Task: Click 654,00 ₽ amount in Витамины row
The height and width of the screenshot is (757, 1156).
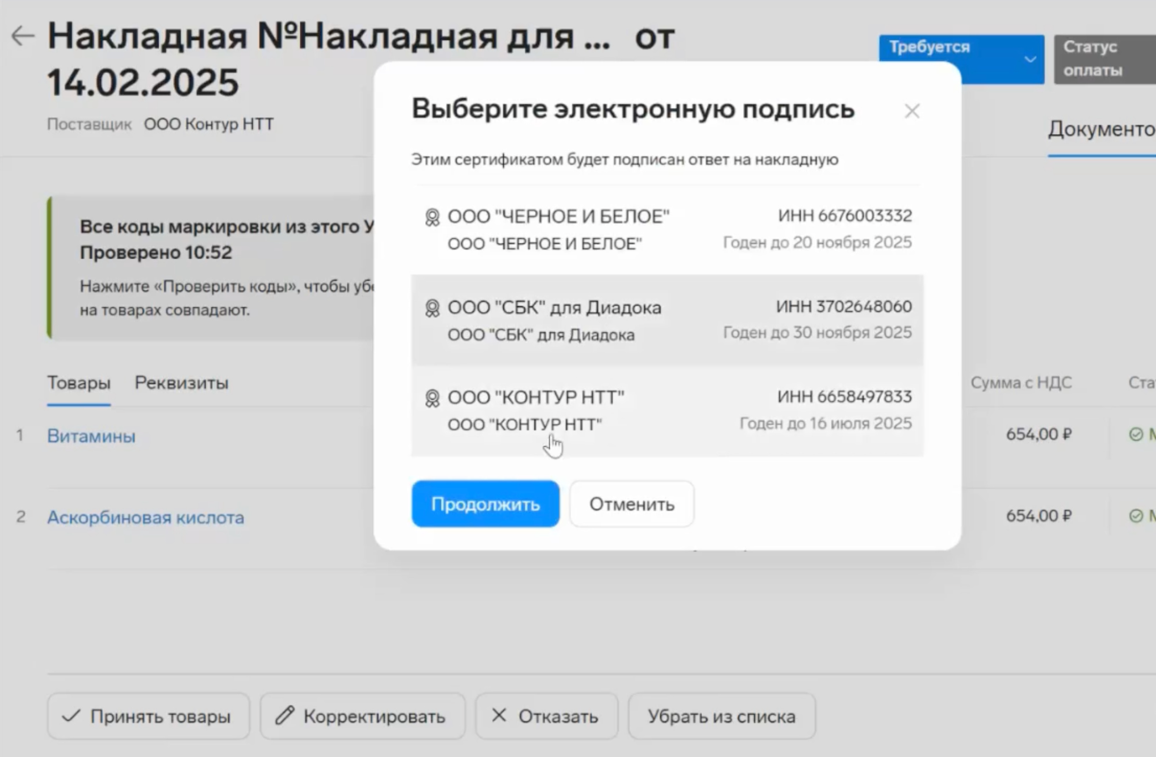Action: tap(1039, 434)
